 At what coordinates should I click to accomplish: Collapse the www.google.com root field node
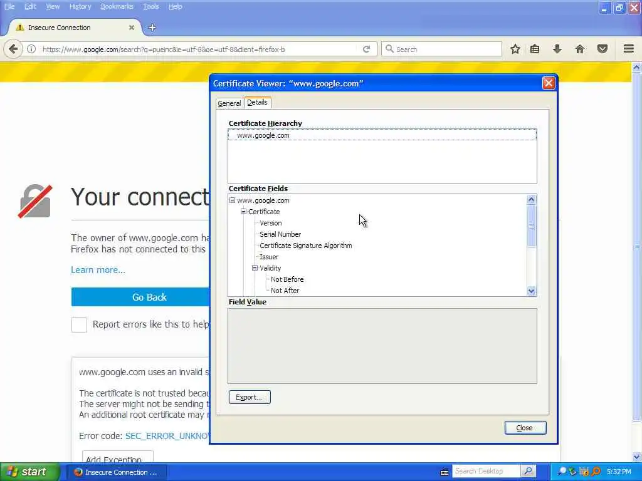pos(232,200)
